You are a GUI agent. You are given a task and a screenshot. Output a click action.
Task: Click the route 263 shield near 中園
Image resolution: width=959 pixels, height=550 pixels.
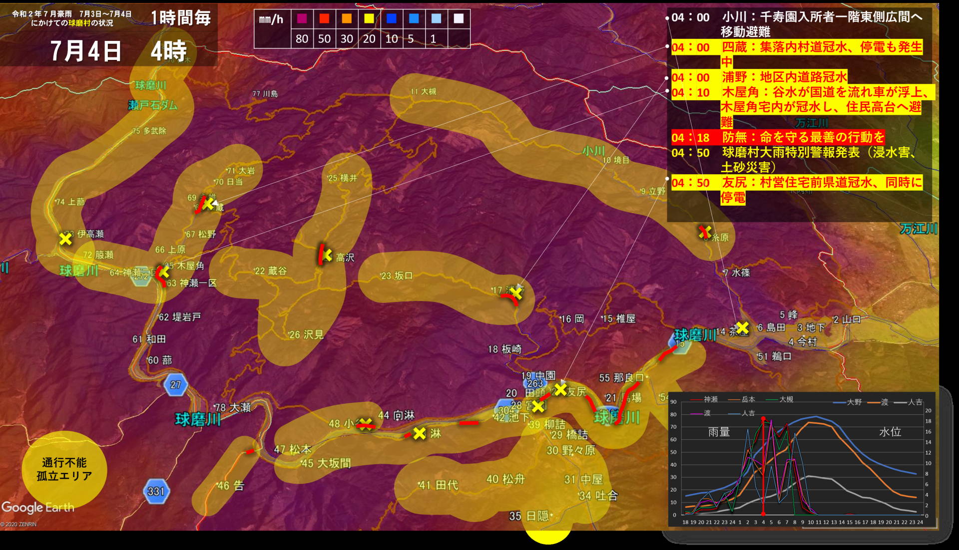pos(535,383)
